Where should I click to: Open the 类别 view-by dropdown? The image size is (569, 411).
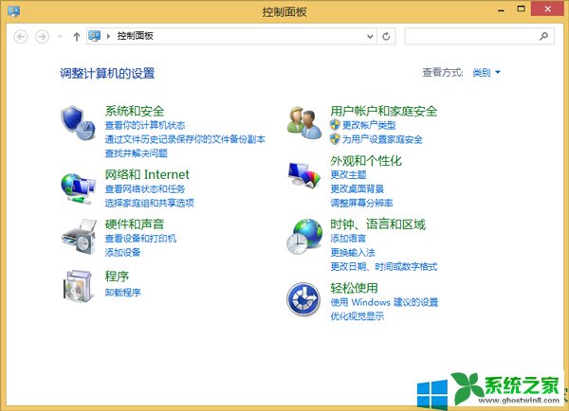point(486,72)
